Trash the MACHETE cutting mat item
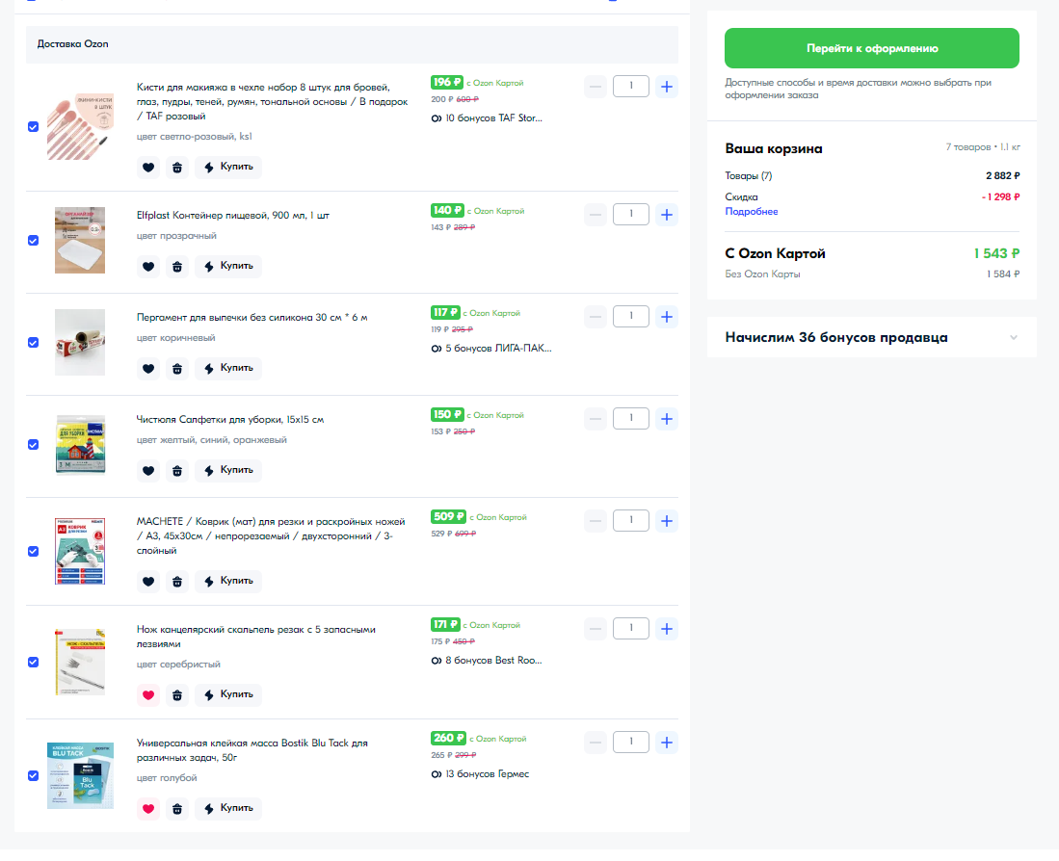 point(177,581)
